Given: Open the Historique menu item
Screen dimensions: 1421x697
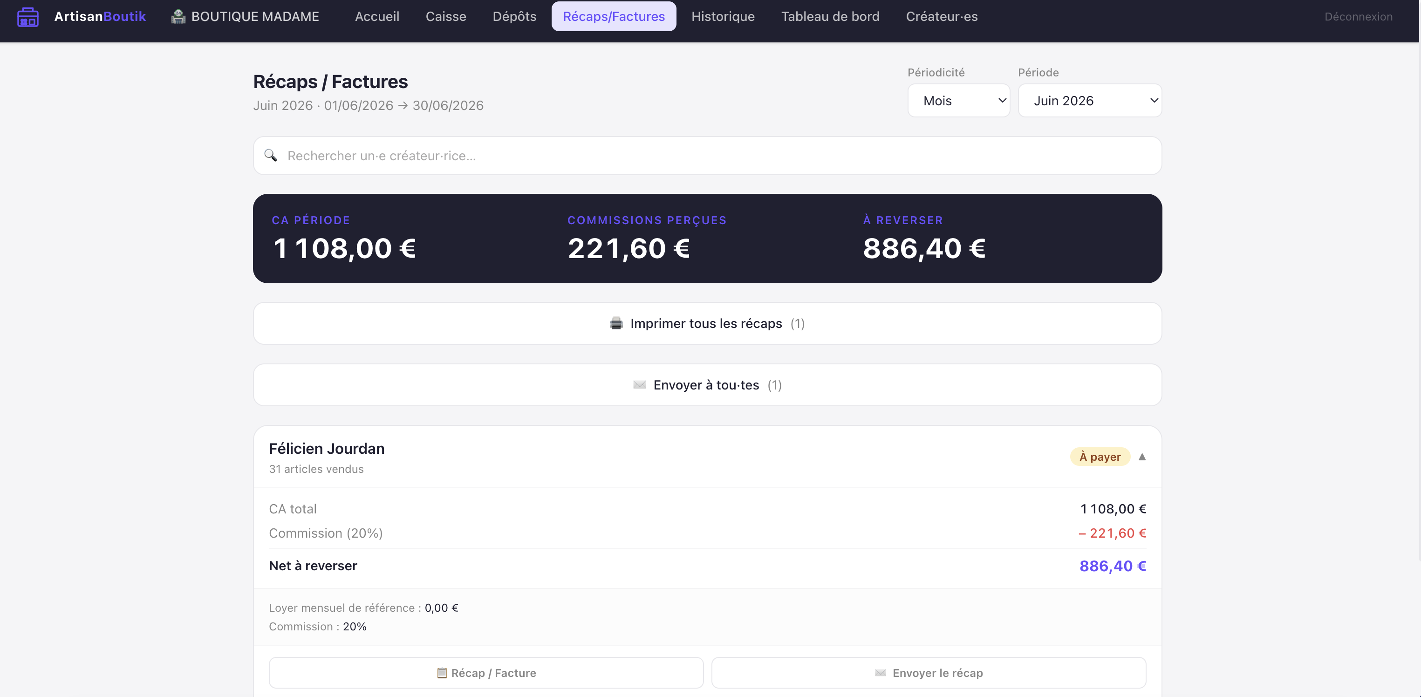Looking at the screenshot, I should click(723, 17).
